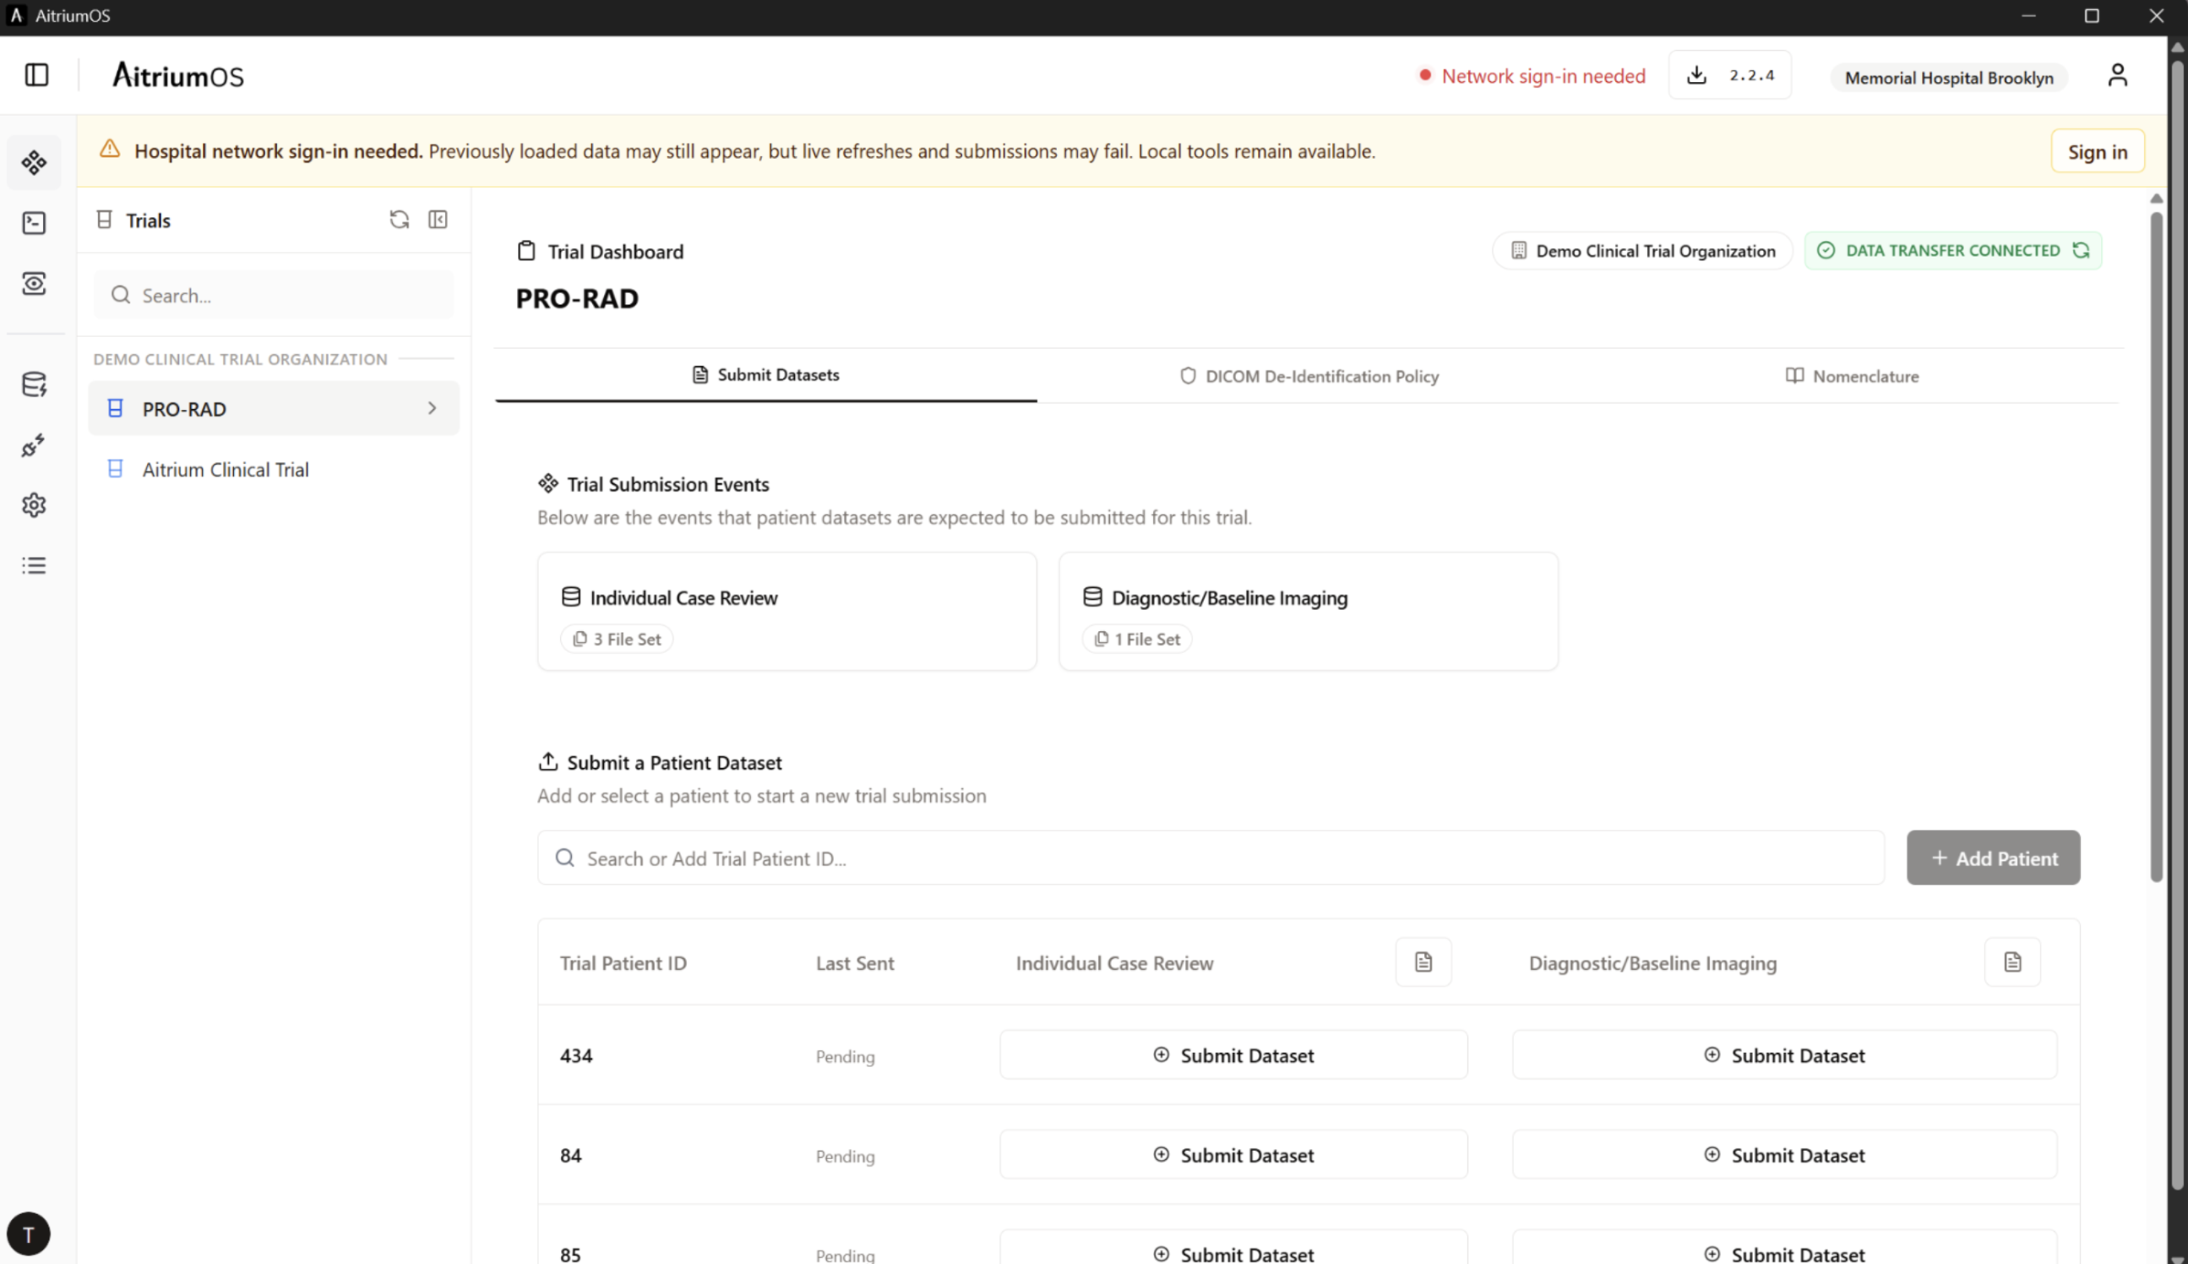Focus the Search or Add Trial Patient ID field
Screen dimensions: 2188x1264
tap(1211, 858)
